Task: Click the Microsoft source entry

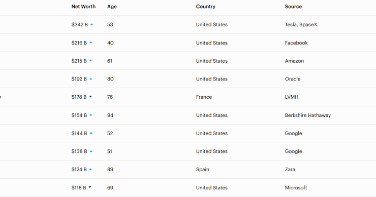Action: tap(296, 188)
